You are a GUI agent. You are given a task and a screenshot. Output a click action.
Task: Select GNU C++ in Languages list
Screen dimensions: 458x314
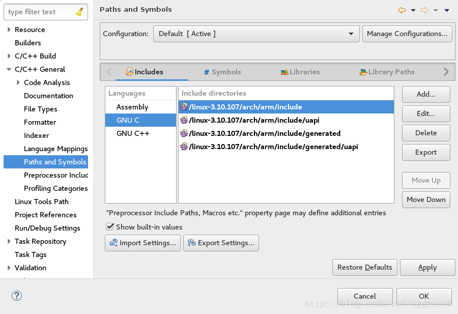coord(140,133)
